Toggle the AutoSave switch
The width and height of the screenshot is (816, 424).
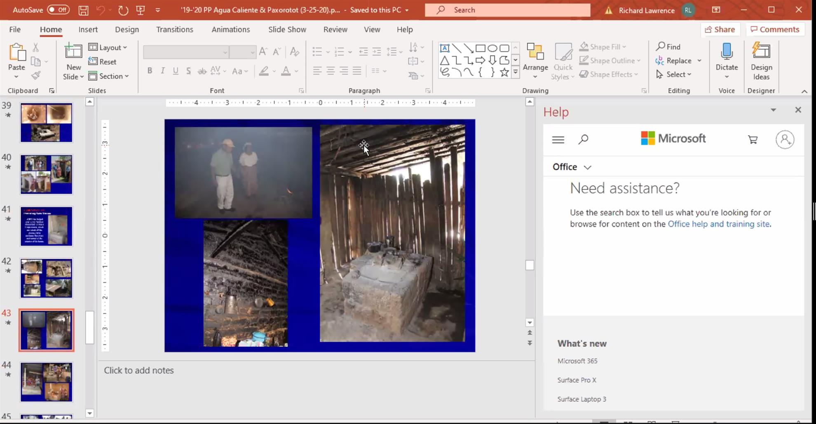pyautogui.click(x=58, y=10)
